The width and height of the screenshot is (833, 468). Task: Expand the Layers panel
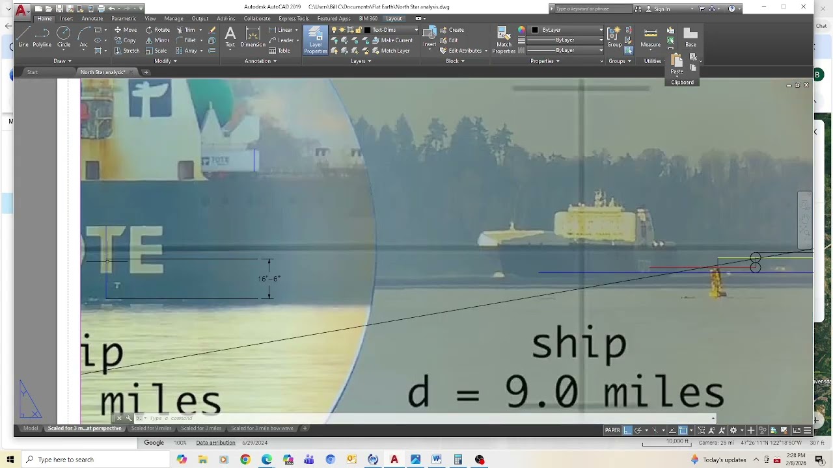pos(361,61)
